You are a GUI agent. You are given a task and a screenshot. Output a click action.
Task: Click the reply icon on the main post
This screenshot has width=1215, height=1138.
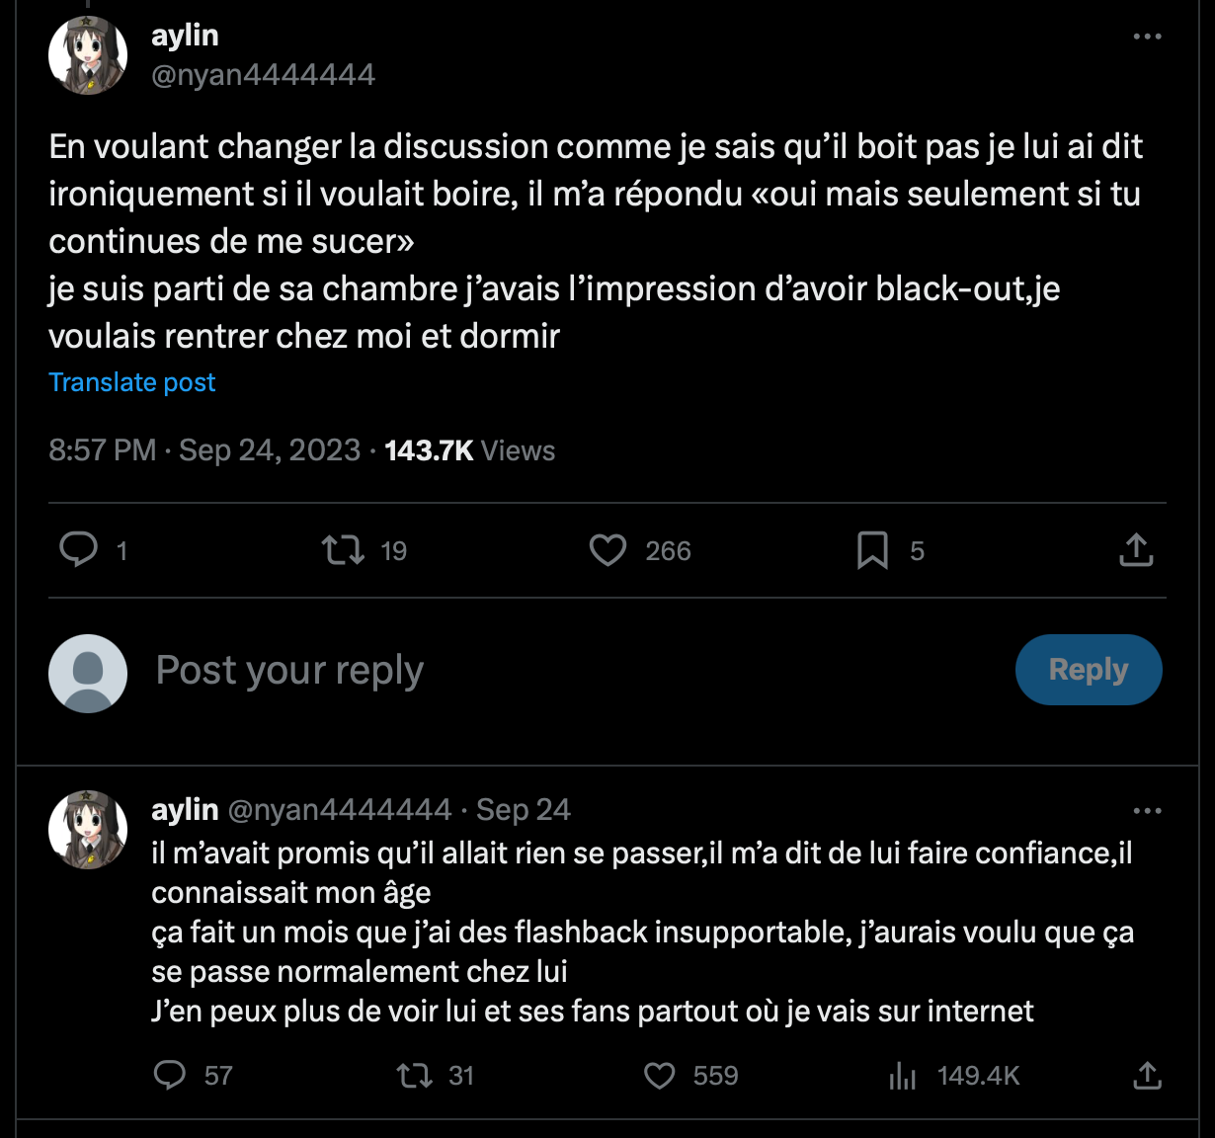(x=79, y=549)
